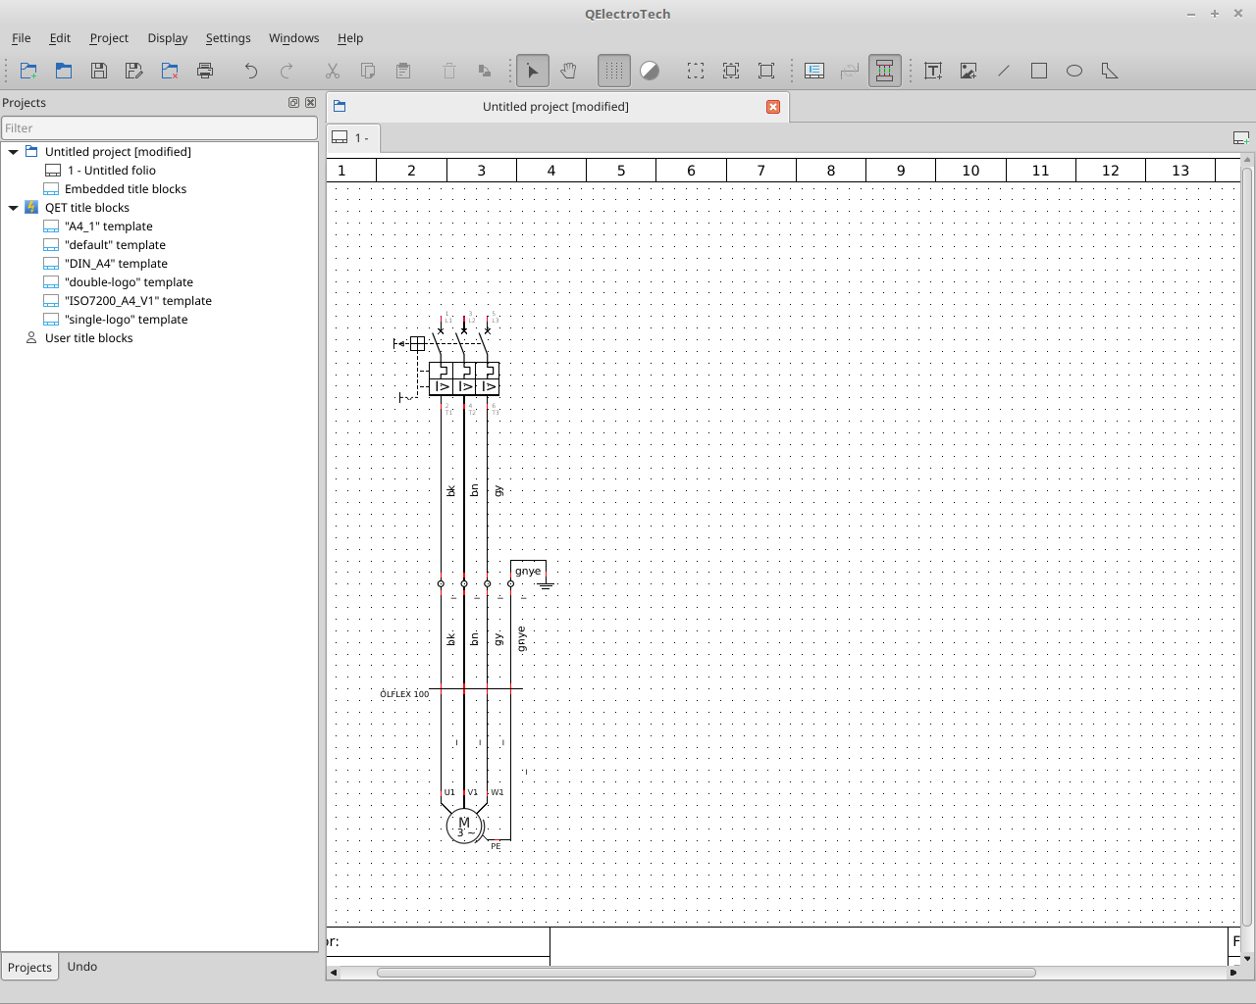Collapse the Untitled project tree node
This screenshot has width=1256, height=1004.
pyautogui.click(x=14, y=152)
